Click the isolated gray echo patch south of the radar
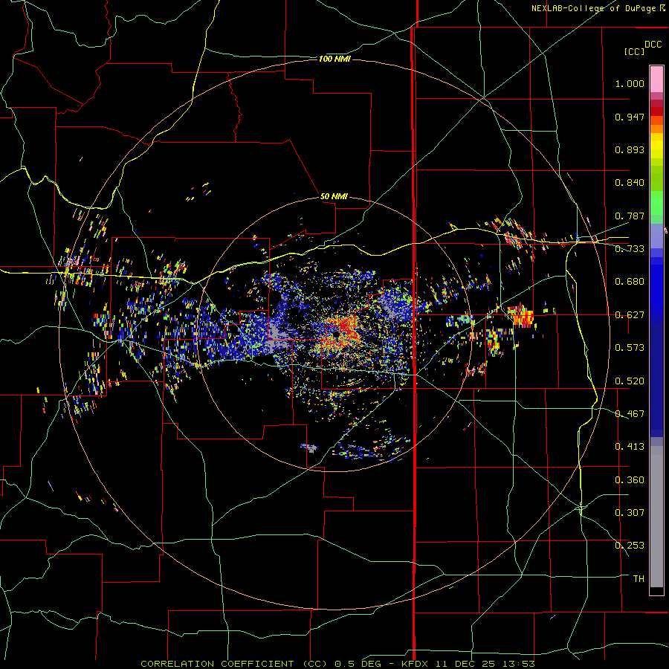 [x=310, y=448]
